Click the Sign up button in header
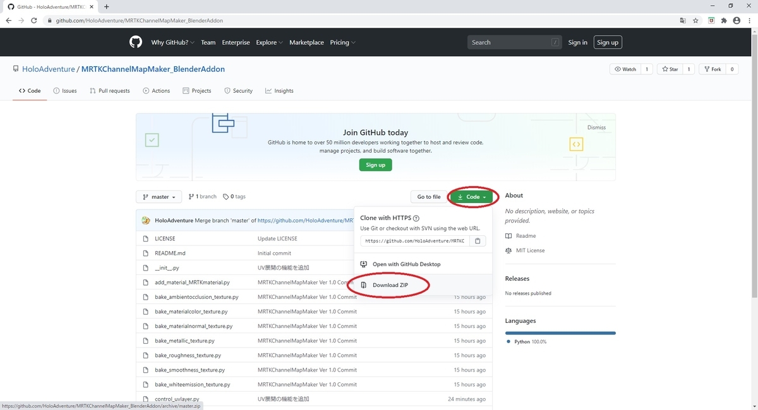The image size is (758, 410). pos(608,42)
